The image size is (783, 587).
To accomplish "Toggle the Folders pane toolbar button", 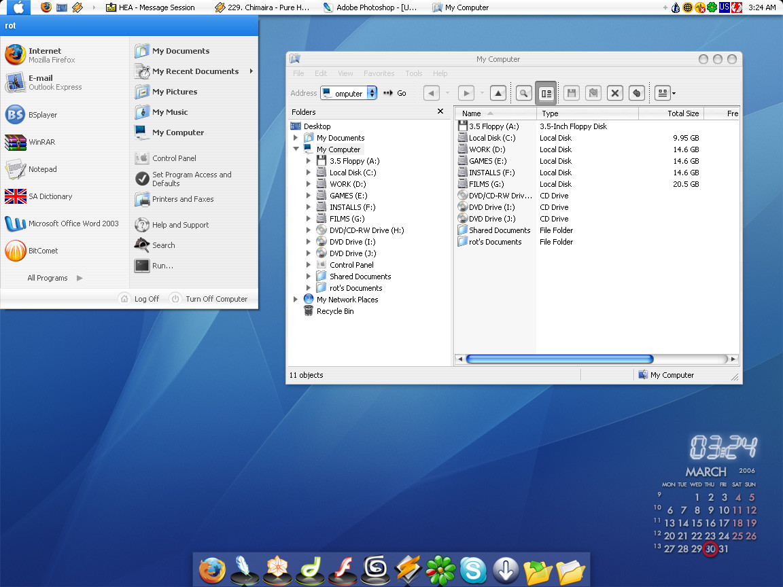I will point(546,93).
